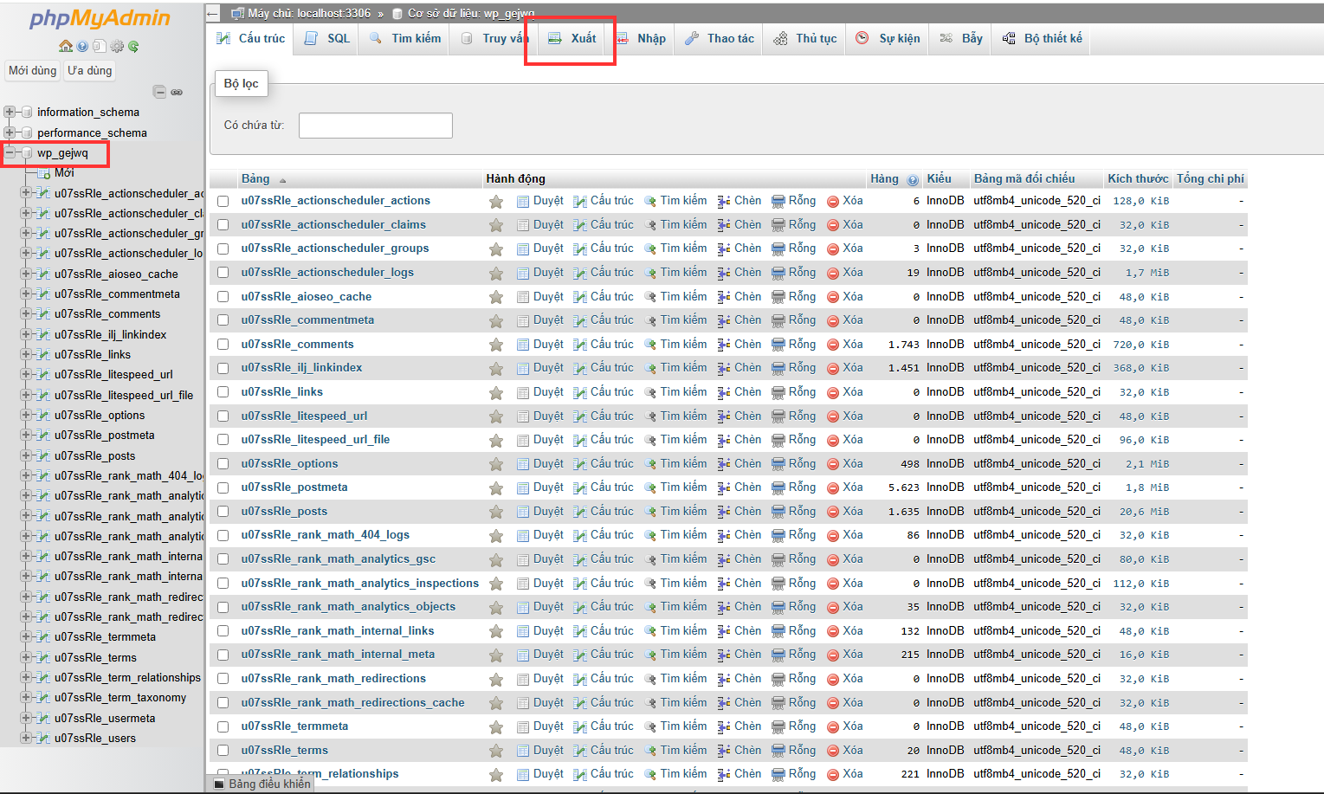Open the u07ssRle_postmeta table link

click(x=294, y=487)
